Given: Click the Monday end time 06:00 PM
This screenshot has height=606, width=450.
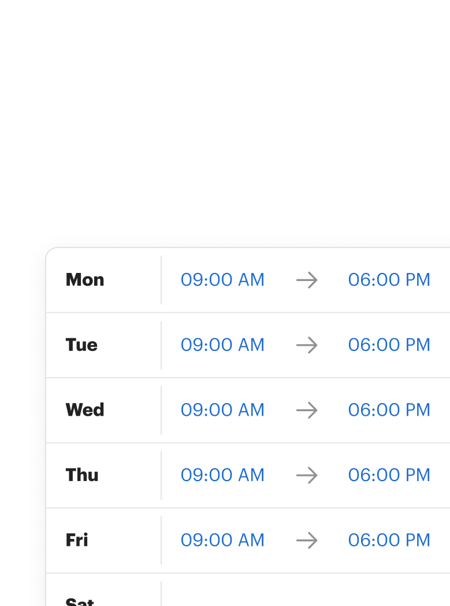Looking at the screenshot, I should (x=389, y=280).
